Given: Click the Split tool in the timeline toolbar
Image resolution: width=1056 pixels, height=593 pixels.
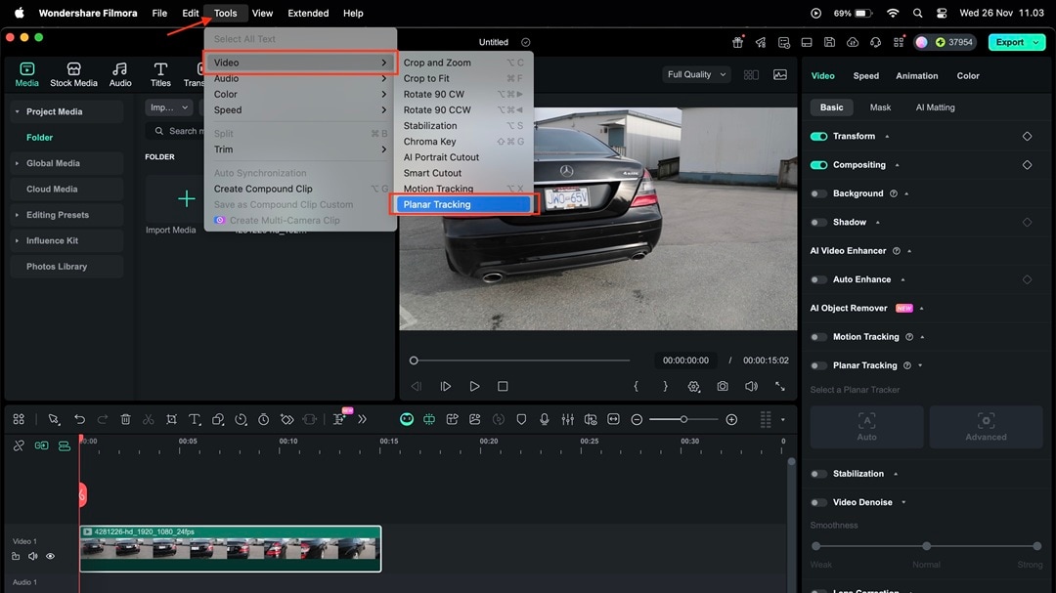Looking at the screenshot, I should click(149, 418).
